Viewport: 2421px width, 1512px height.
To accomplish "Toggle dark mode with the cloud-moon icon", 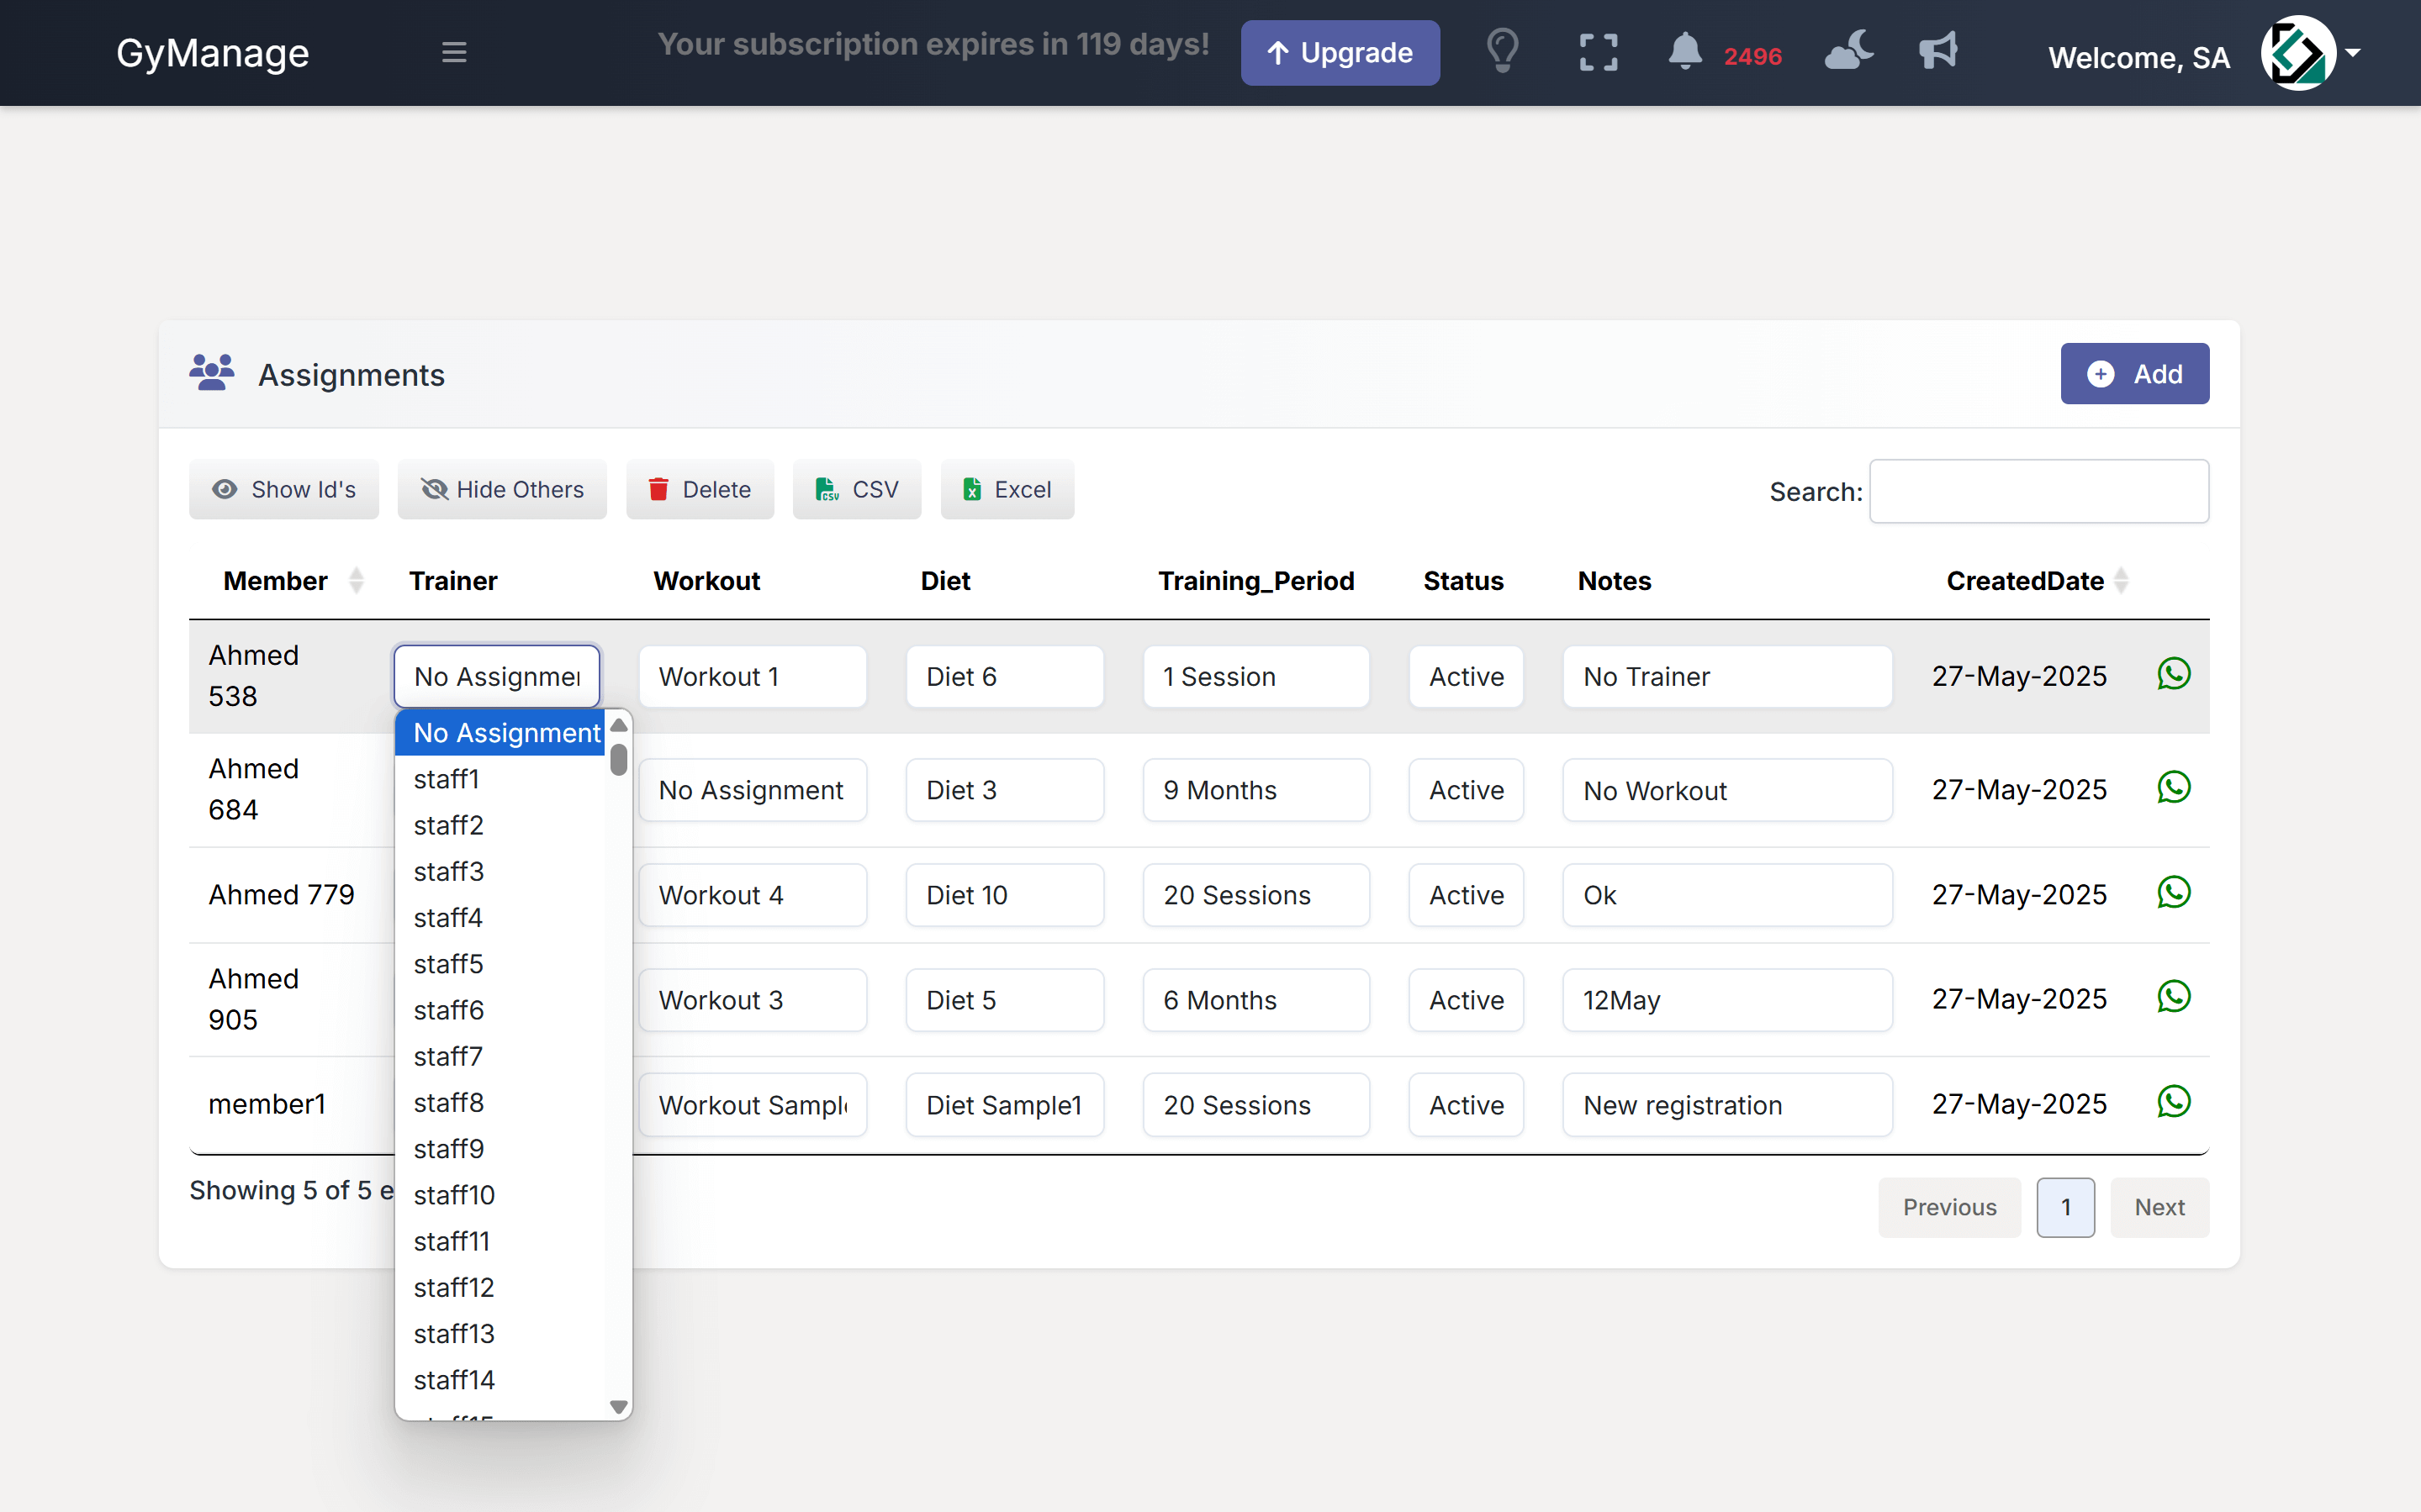I will click(x=1849, y=50).
